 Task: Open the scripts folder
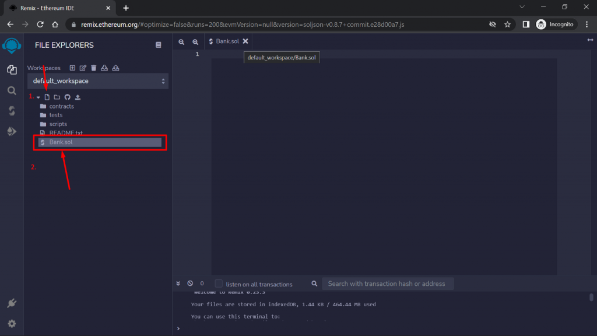pyautogui.click(x=56, y=124)
